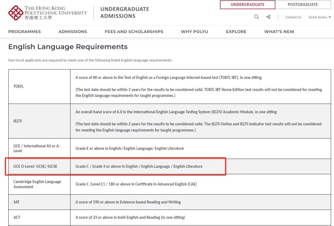Click the IELTS Online and Indicator validity note
This screenshot has height=226, width=334.
coord(199,127)
